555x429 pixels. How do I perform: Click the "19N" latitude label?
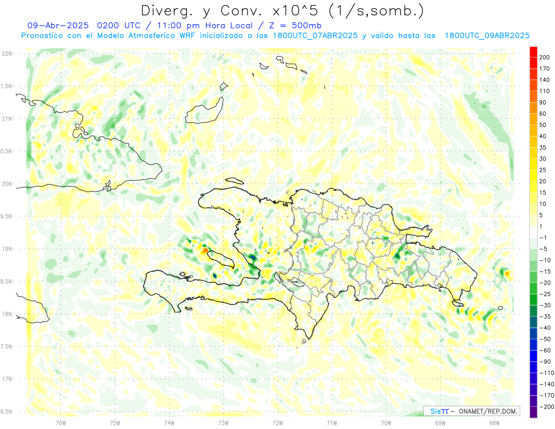[x=6, y=249]
